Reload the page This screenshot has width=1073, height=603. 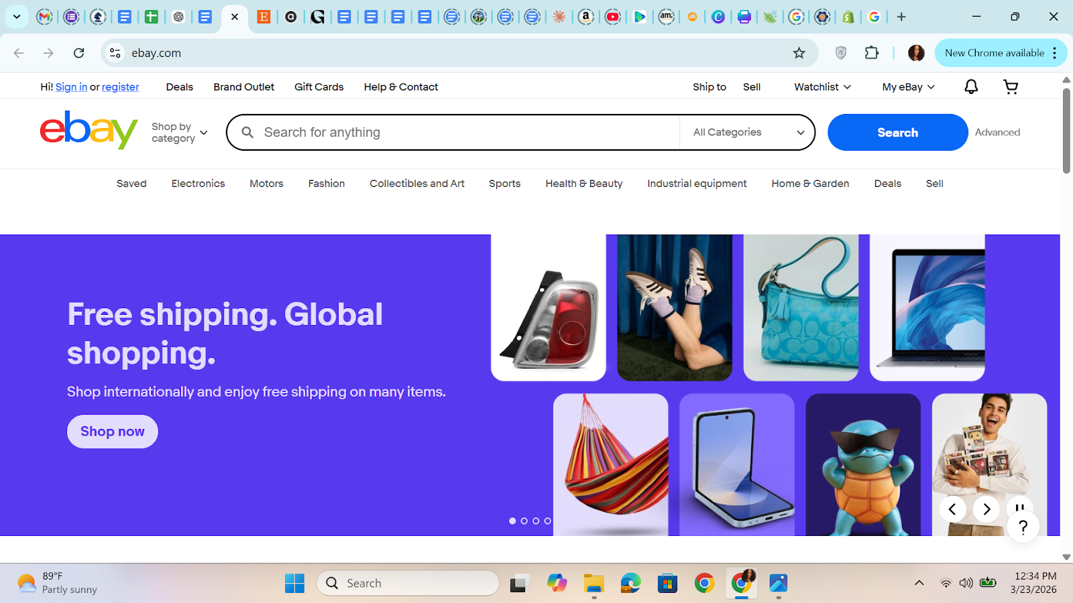[x=79, y=53]
